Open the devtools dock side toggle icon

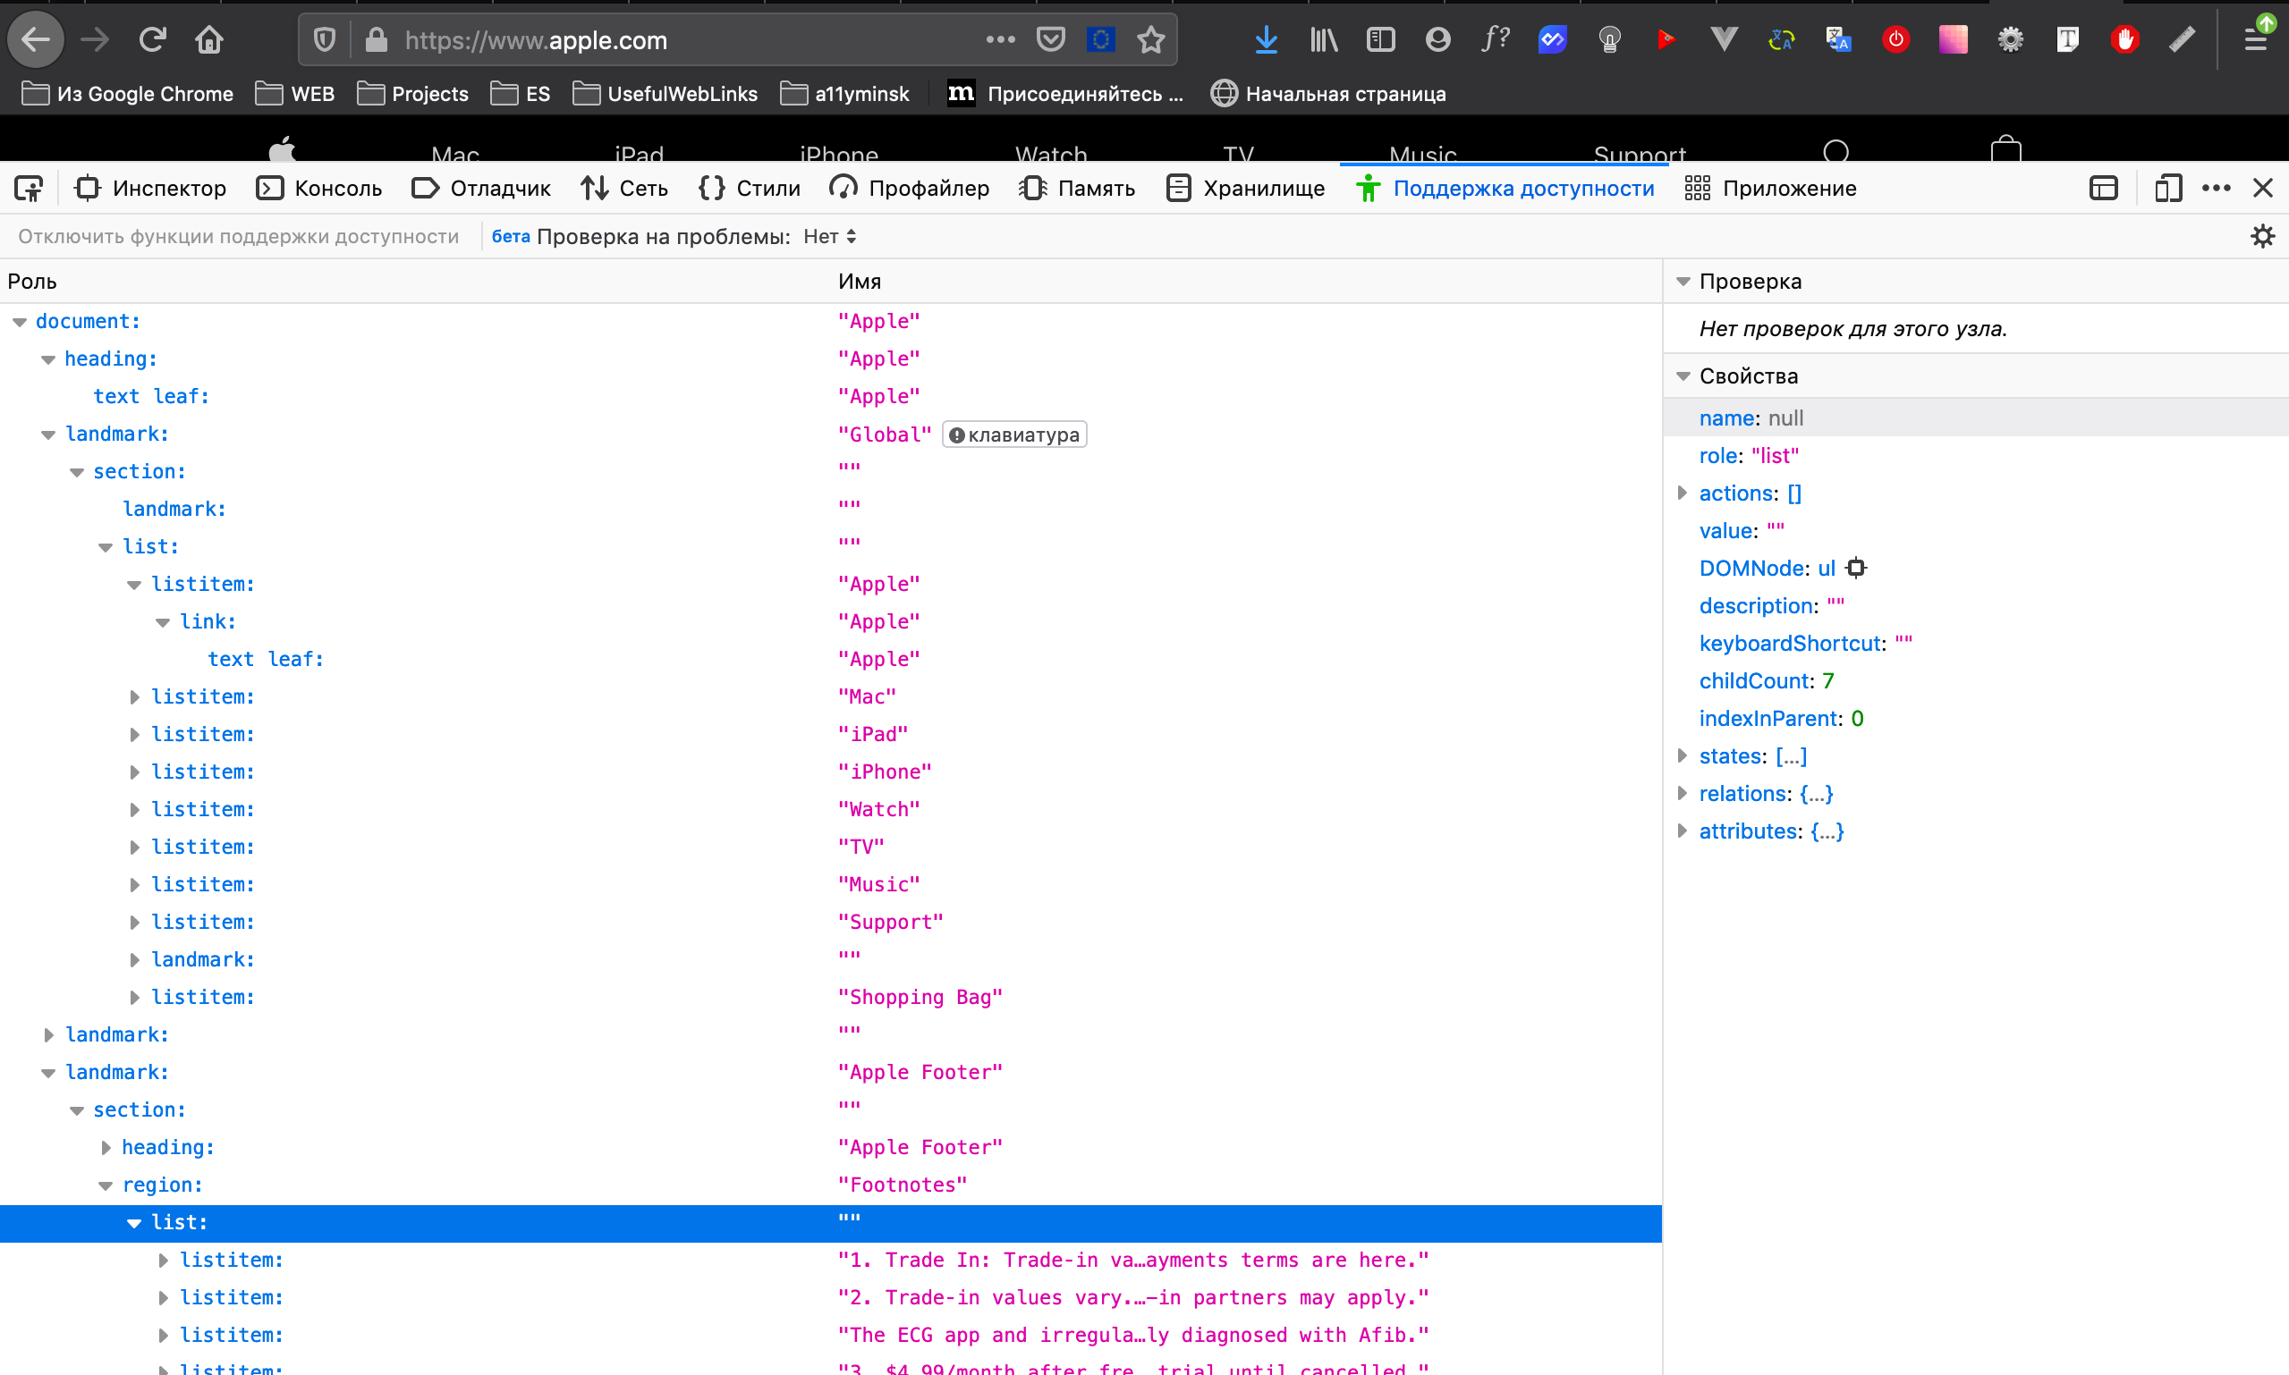pyautogui.click(x=2104, y=189)
